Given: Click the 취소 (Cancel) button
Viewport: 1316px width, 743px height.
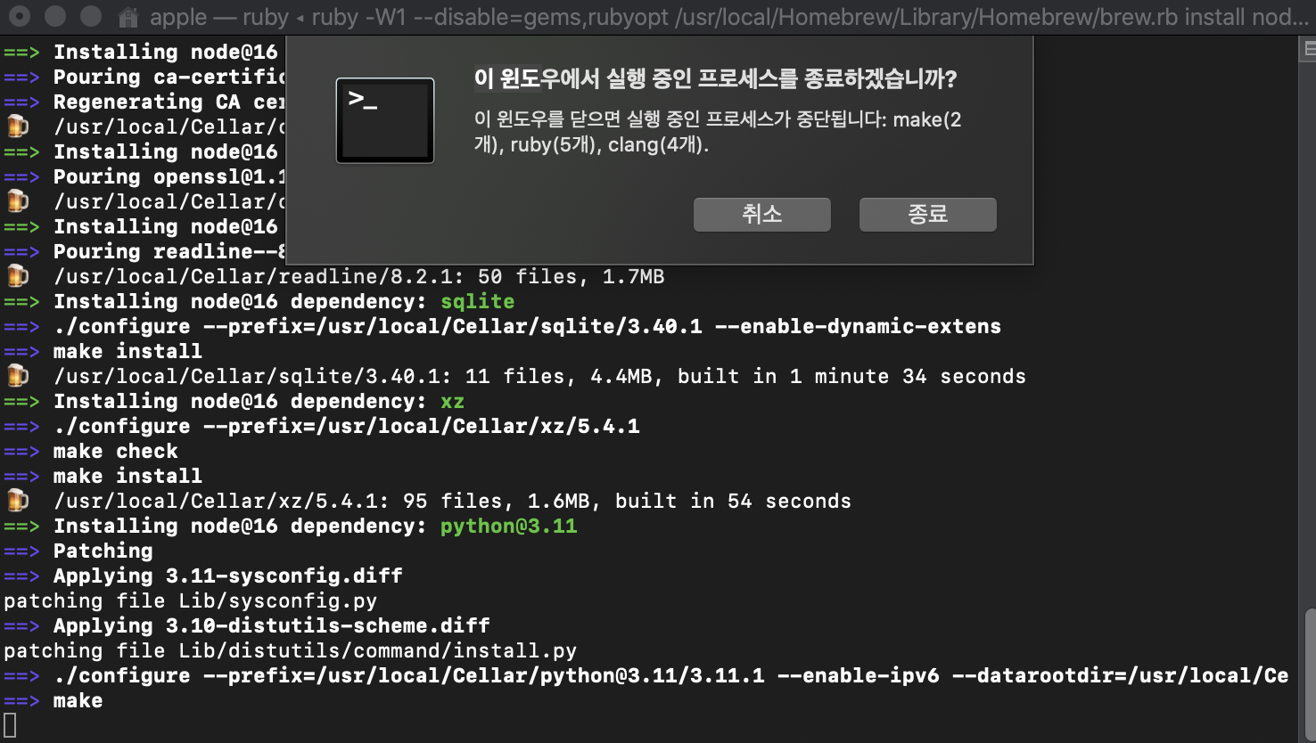Looking at the screenshot, I should pos(762,215).
